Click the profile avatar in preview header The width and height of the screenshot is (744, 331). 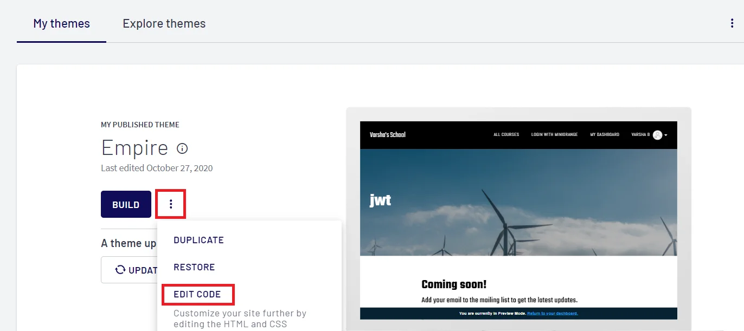(x=657, y=134)
